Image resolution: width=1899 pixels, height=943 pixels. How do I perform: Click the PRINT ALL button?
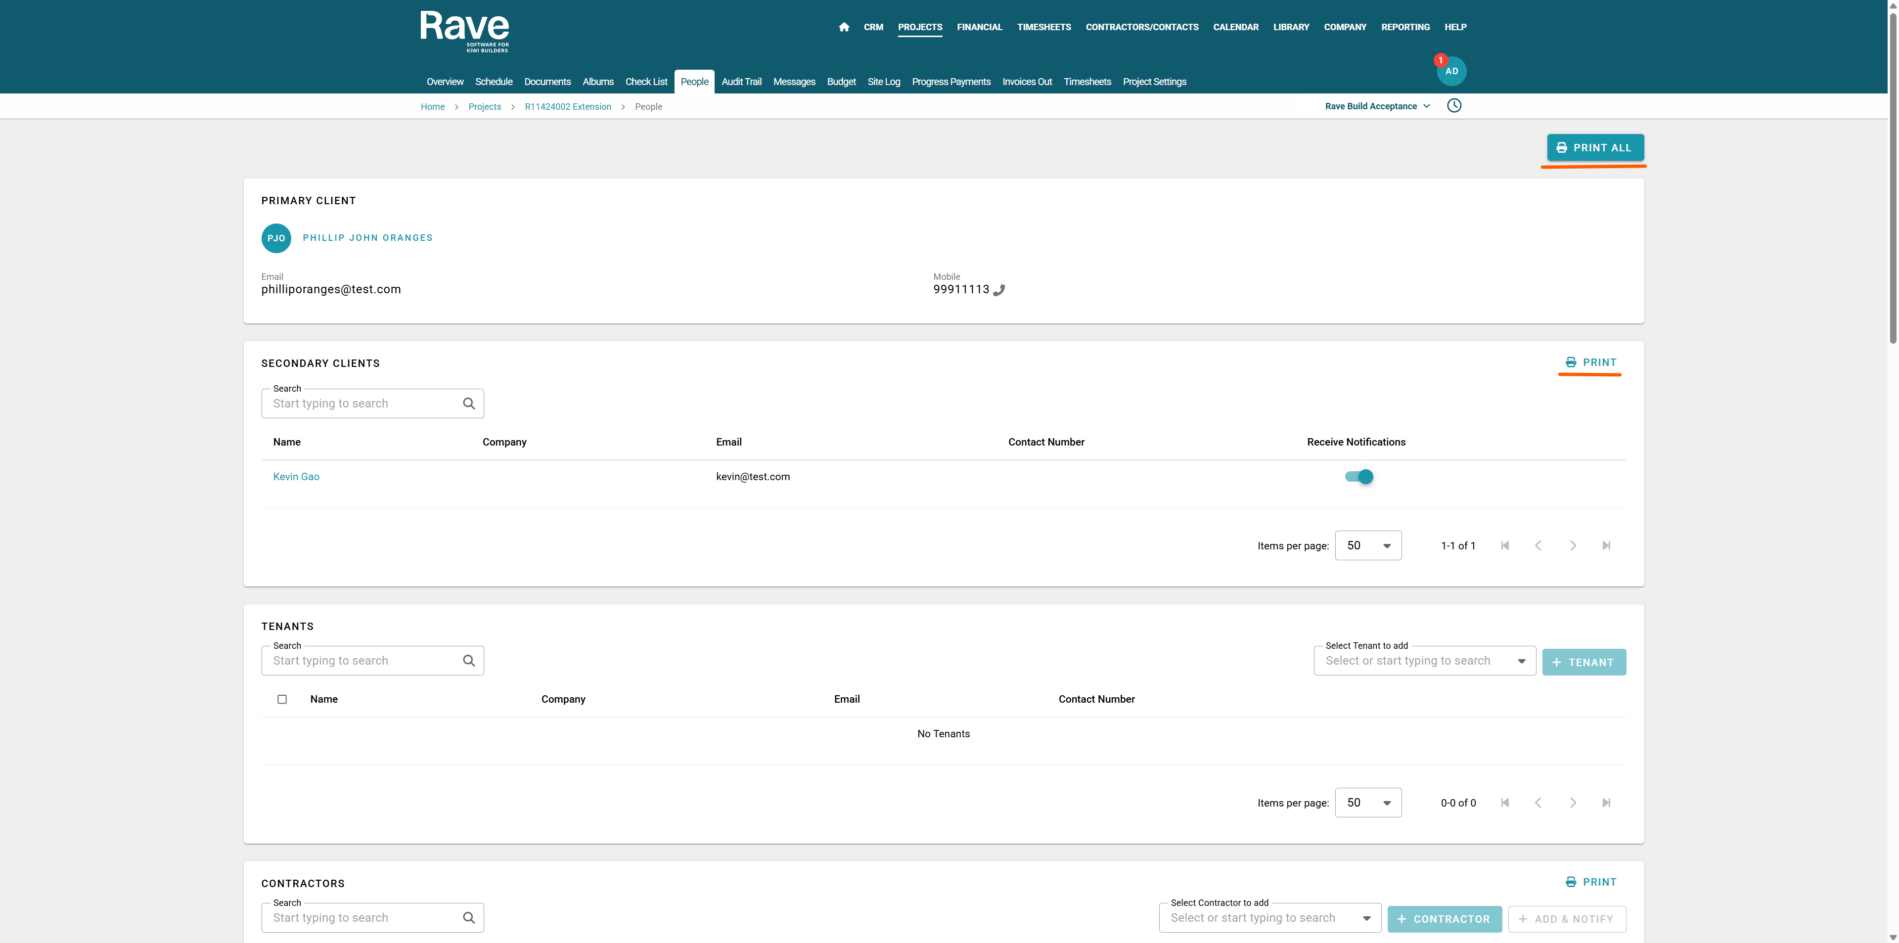(1594, 147)
